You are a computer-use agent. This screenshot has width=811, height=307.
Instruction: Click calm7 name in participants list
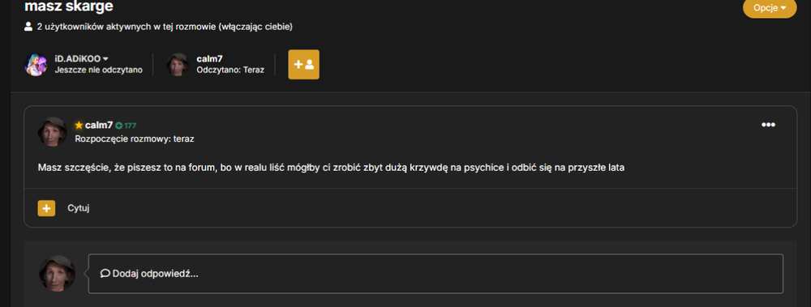209,59
